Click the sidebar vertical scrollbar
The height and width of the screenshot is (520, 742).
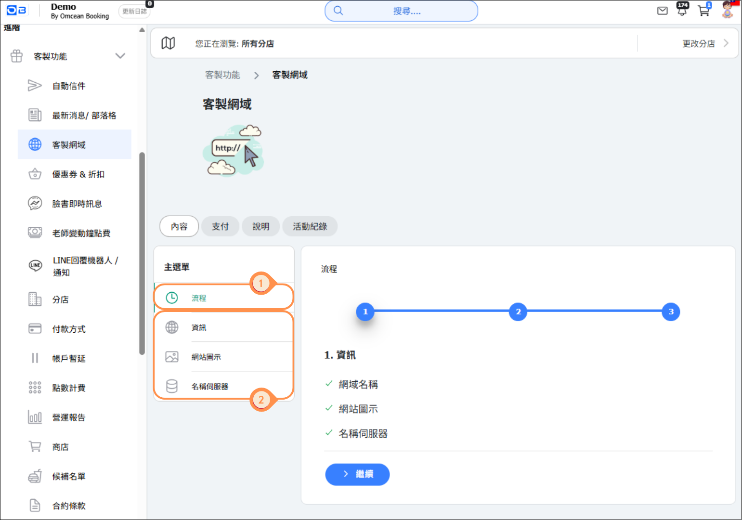tap(142, 253)
